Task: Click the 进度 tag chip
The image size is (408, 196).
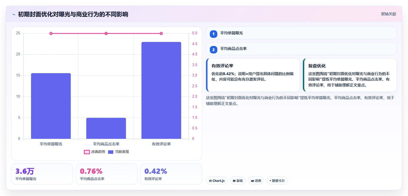Action: [256, 181]
